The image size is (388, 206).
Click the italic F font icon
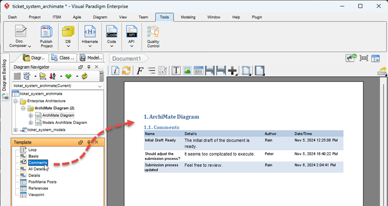coord(140,71)
